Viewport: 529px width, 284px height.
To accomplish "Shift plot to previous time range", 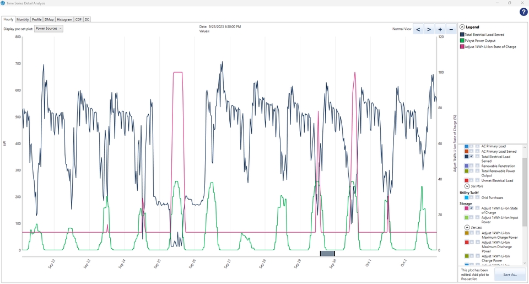I will (x=418, y=29).
